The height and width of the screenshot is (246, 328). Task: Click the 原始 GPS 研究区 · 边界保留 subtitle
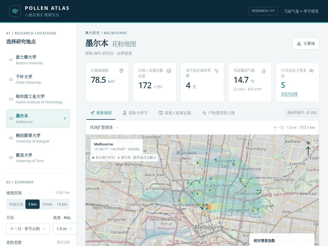(x=109, y=53)
